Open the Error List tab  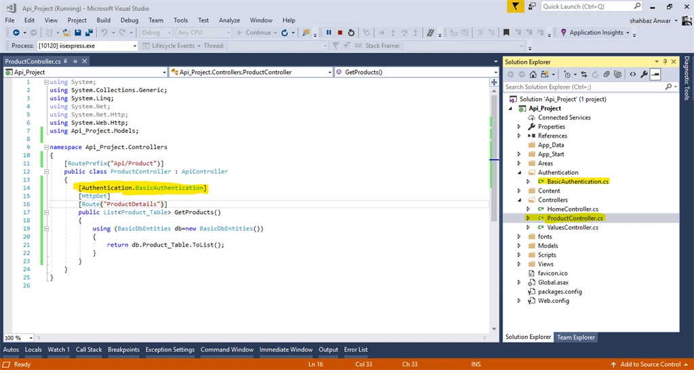pyautogui.click(x=356, y=350)
